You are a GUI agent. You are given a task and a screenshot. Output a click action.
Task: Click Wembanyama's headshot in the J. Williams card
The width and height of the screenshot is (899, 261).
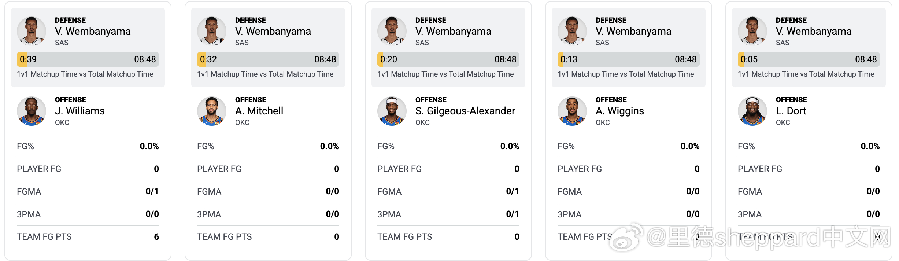[x=32, y=31]
